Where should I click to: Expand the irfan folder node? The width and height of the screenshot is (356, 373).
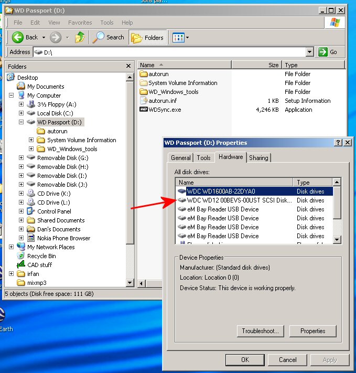pos(11,273)
